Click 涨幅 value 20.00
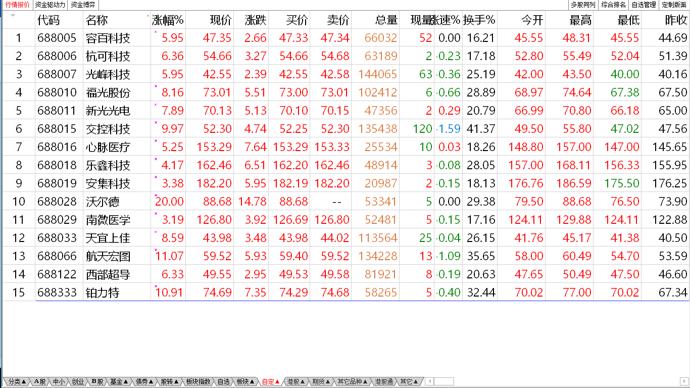690x388 pixels. tap(169, 202)
